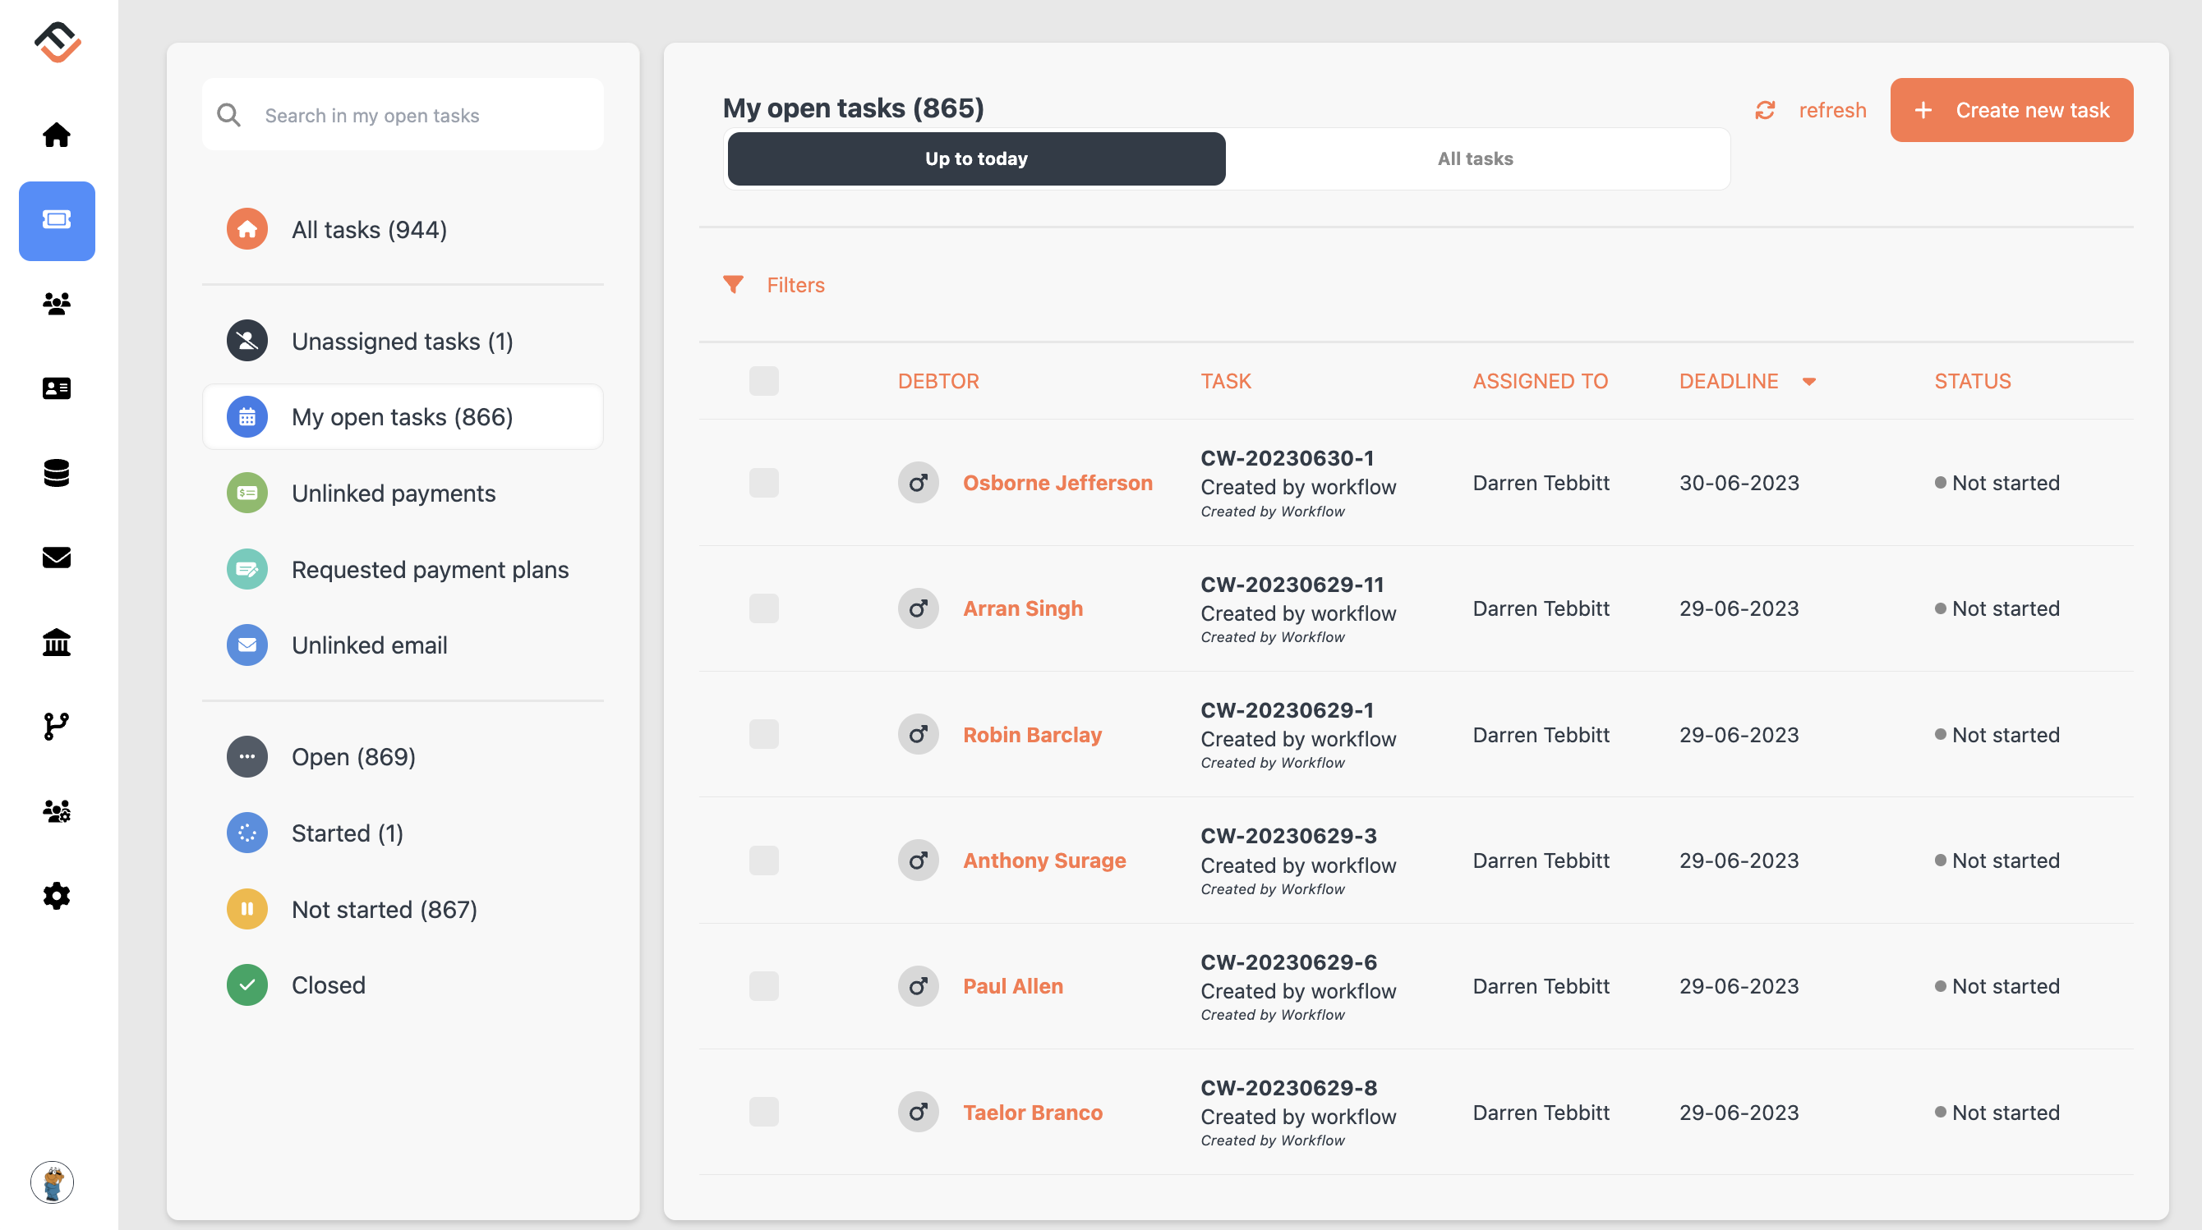Screen dimensions: 2202x1230
Task: Click the refresh link
Action: point(1833,109)
